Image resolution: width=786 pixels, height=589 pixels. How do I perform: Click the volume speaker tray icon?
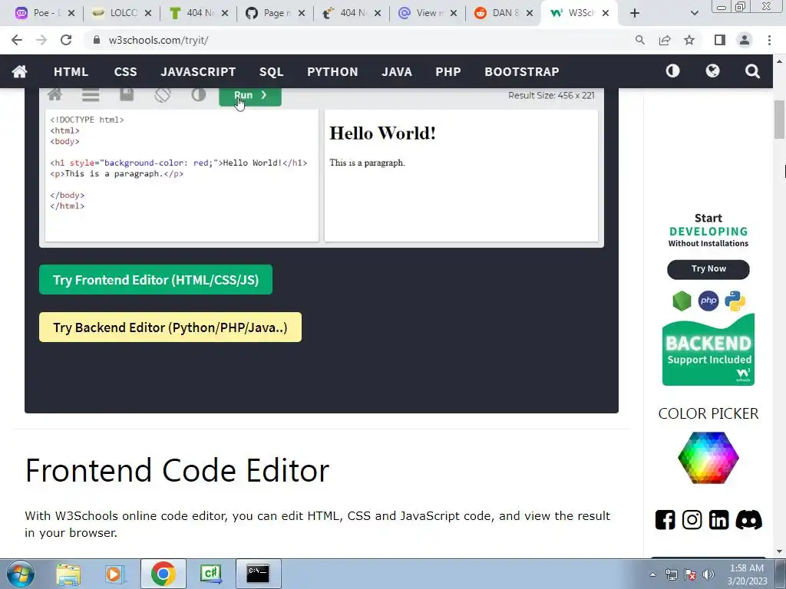[x=708, y=574]
